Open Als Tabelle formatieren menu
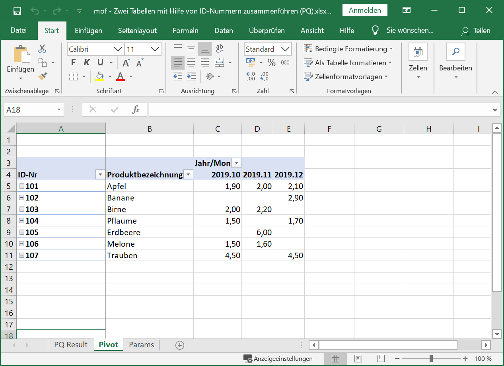Viewport: 504px width, 366px height. [x=348, y=63]
